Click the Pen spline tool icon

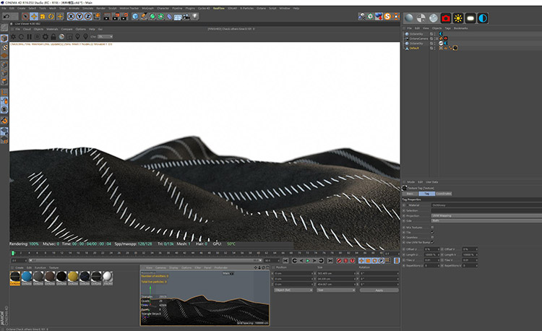pos(144,16)
